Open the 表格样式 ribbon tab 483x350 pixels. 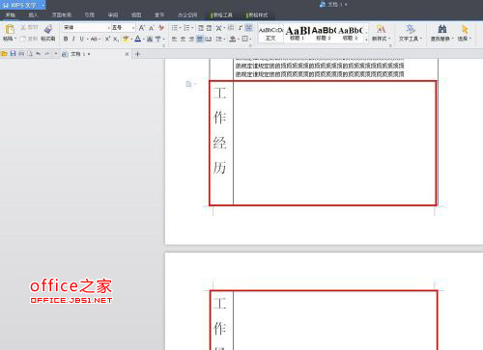pyautogui.click(x=257, y=15)
